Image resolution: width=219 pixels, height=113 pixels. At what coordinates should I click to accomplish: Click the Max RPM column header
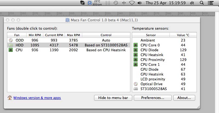pos(74,35)
